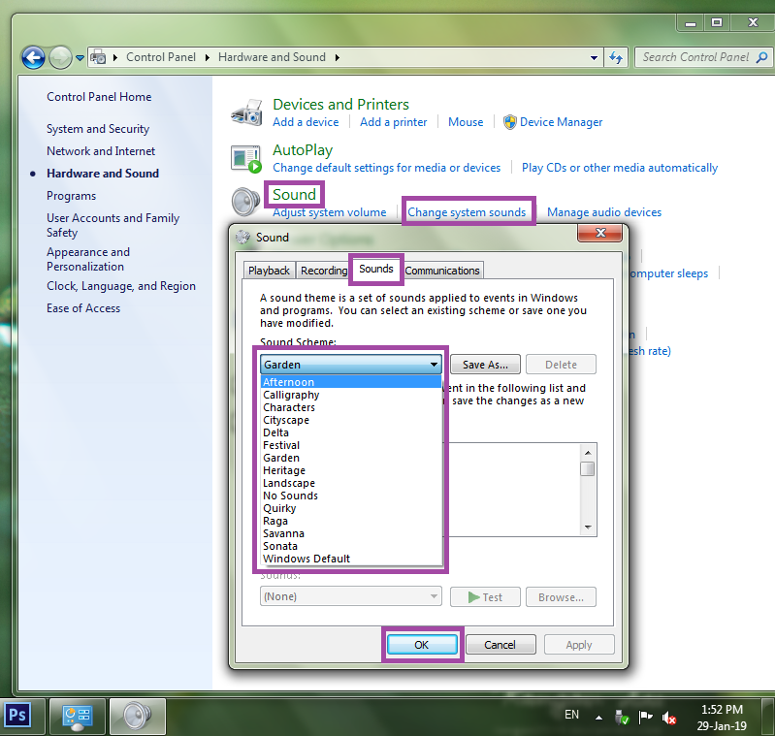This screenshot has height=736, width=775.
Task: Click Add a printer link
Action: coord(393,122)
